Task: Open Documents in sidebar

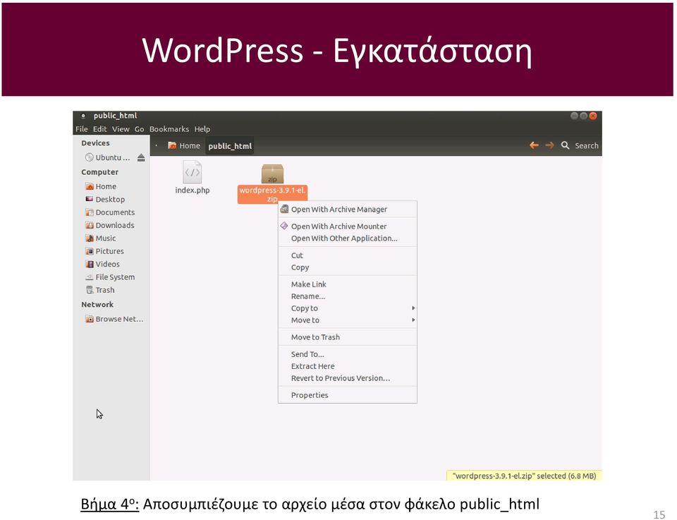Action: [114, 212]
